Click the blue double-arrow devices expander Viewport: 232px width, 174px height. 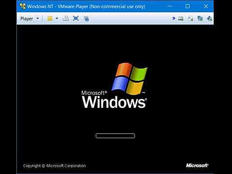(x=174, y=18)
